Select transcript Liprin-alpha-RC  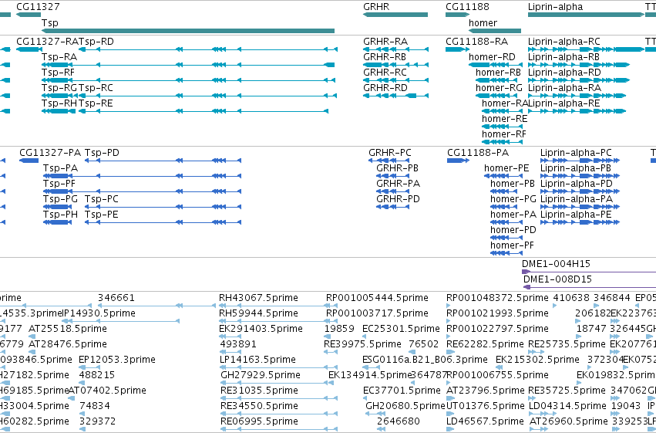tap(586, 49)
